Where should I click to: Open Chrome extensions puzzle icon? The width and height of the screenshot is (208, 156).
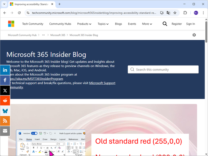point(185,13)
